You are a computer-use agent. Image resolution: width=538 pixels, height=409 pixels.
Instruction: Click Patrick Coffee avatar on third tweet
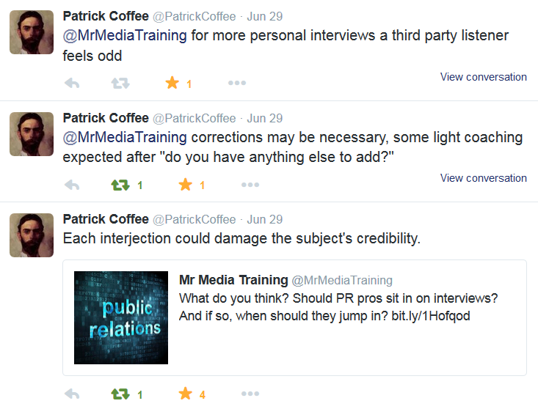32,235
